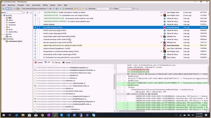Open the Navigate menu
The height and width of the screenshot is (118, 211).
21,5
